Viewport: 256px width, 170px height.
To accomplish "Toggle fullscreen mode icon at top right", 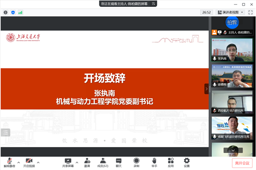I will click(x=250, y=12).
